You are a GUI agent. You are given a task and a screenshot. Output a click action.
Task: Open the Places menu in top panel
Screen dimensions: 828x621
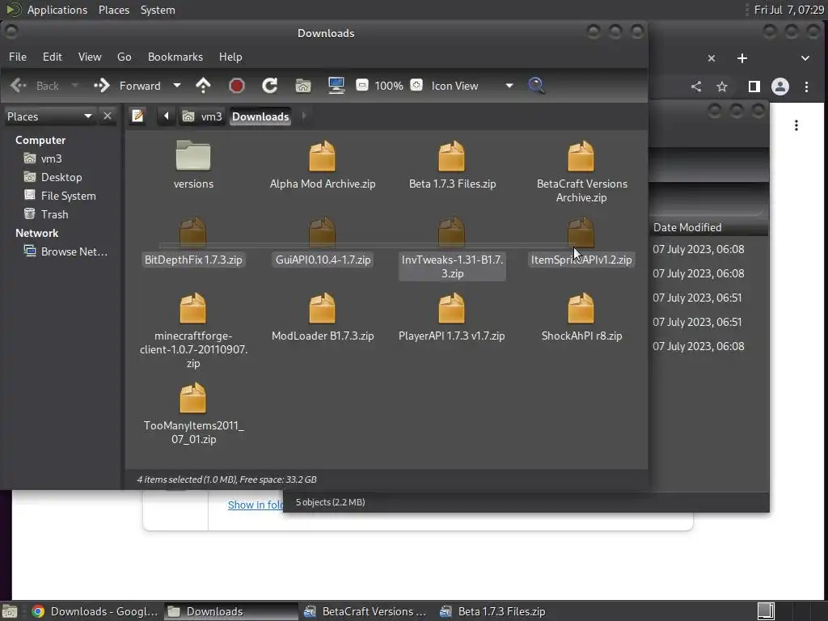tap(114, 10)
